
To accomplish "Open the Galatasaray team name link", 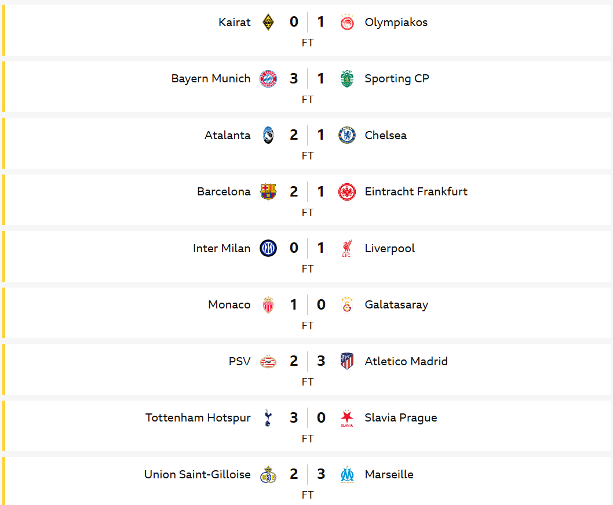I will [396, 305].
